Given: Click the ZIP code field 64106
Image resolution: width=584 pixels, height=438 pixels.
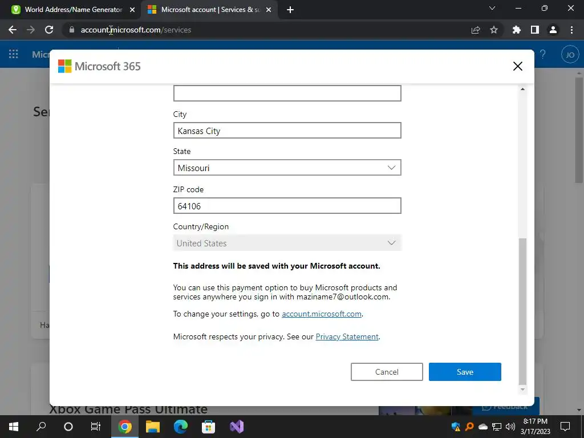Looking at the screenshot, I should pos(287,205).
